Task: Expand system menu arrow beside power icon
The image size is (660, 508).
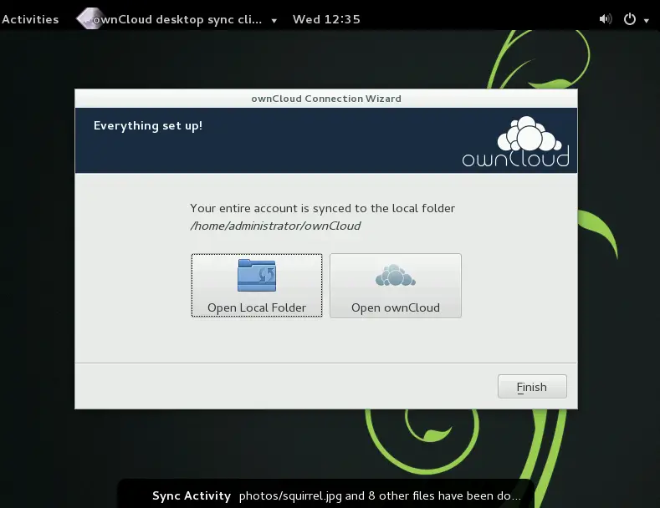Action: click(646, 20)
